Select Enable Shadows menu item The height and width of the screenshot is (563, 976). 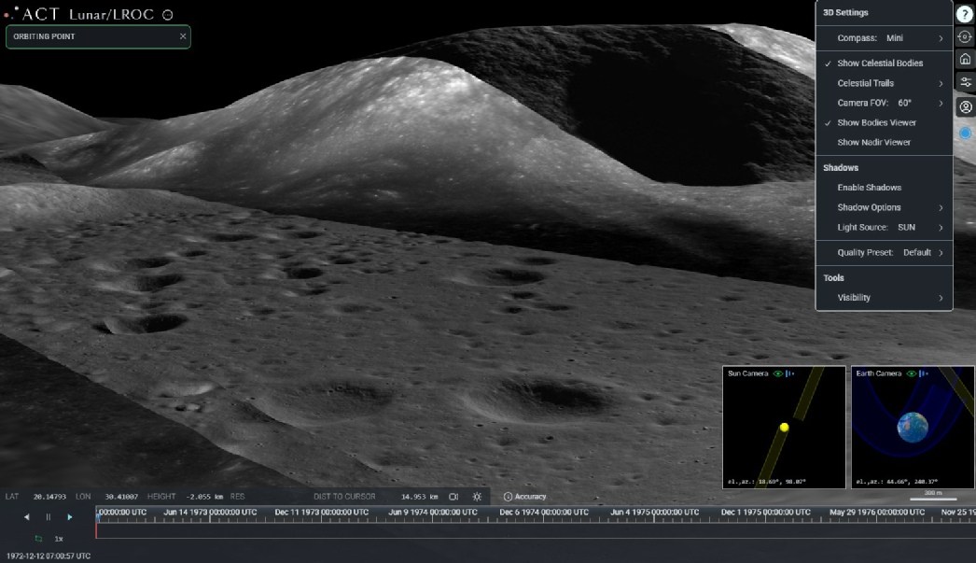[869, 188]
